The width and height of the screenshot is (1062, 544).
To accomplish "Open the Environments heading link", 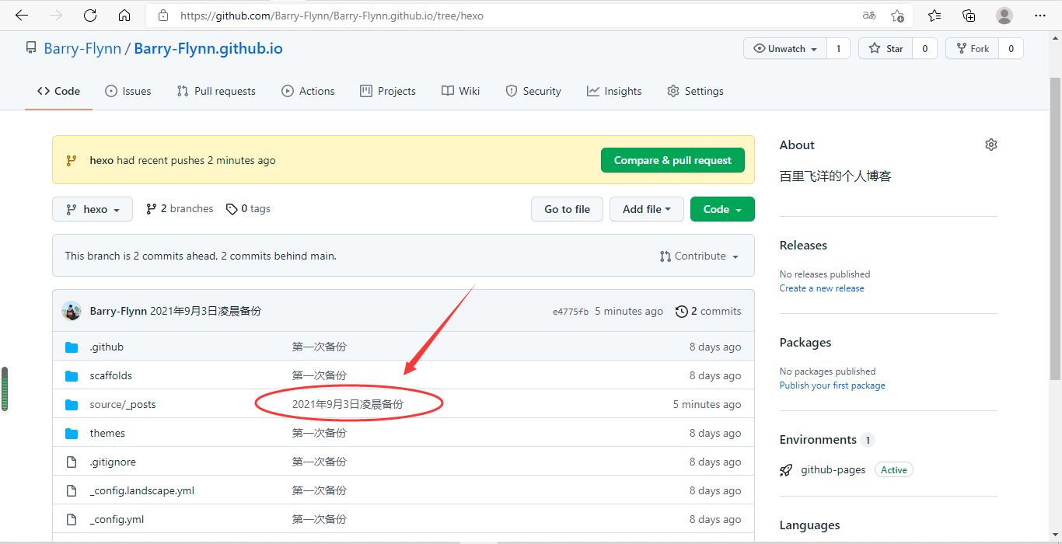I will pos(818,440).
